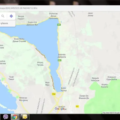Click the E65 road shield near Dobrota
Screen dimensions: 120x120
(59, 60)
